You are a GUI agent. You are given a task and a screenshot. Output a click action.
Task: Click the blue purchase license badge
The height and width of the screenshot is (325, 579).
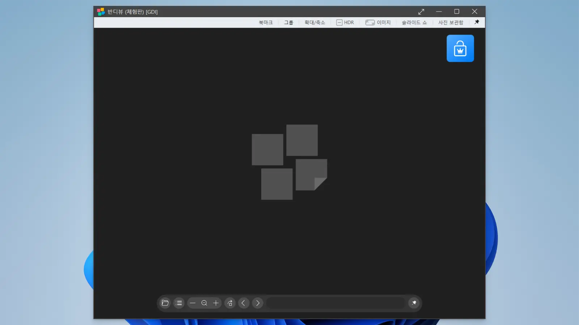coord(460,48)
